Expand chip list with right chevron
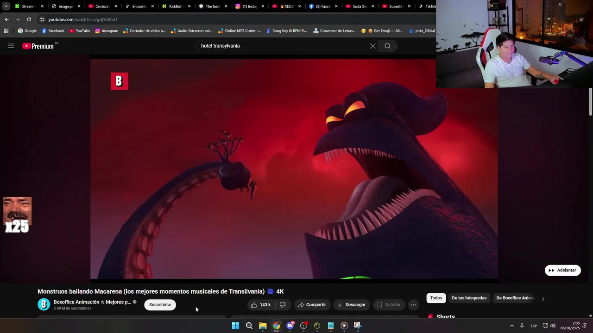This screenshot has width=593, height=333. 543,298
